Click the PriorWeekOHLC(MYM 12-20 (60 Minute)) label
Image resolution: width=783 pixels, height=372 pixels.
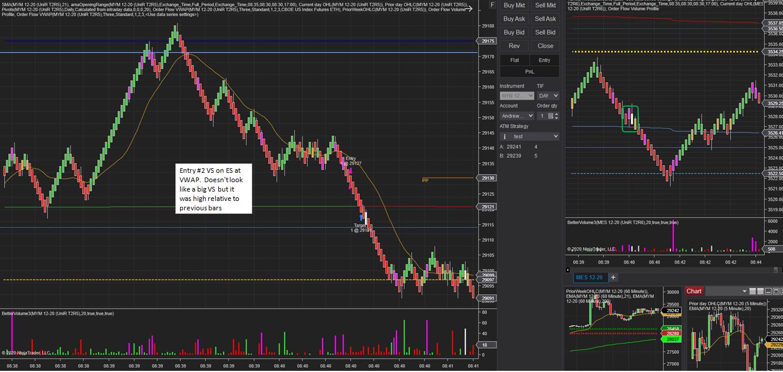[x=606, y=291]
